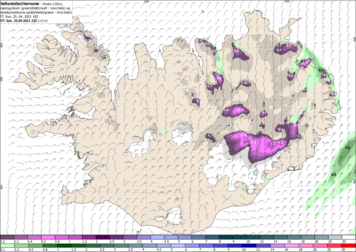Click the grayish-purple 0.2 swatch in upper legend

7,237
